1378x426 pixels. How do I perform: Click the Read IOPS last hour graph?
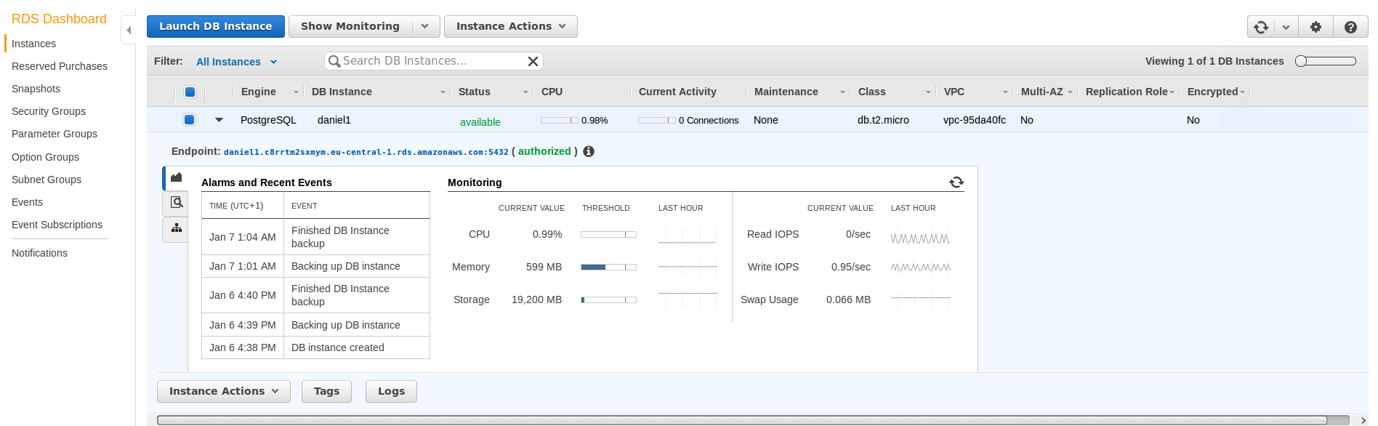coord(920,237)
